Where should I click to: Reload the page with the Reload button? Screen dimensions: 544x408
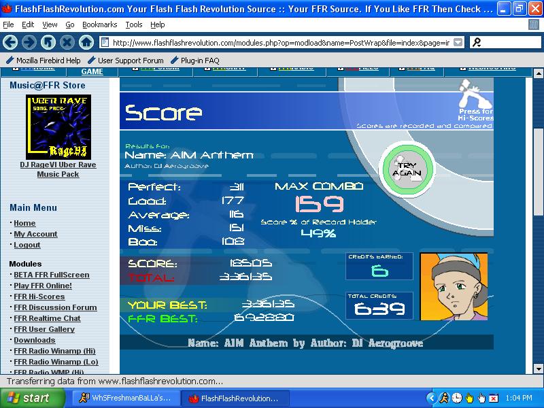48,43
